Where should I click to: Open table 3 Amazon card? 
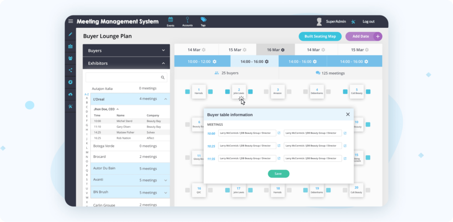[278, 92]
